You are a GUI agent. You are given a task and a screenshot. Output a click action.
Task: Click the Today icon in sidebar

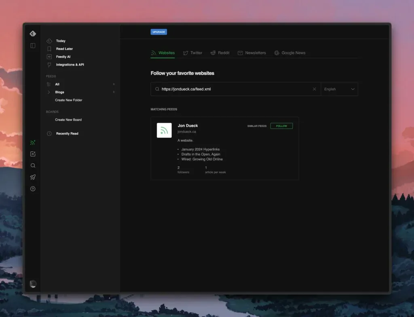49,41
